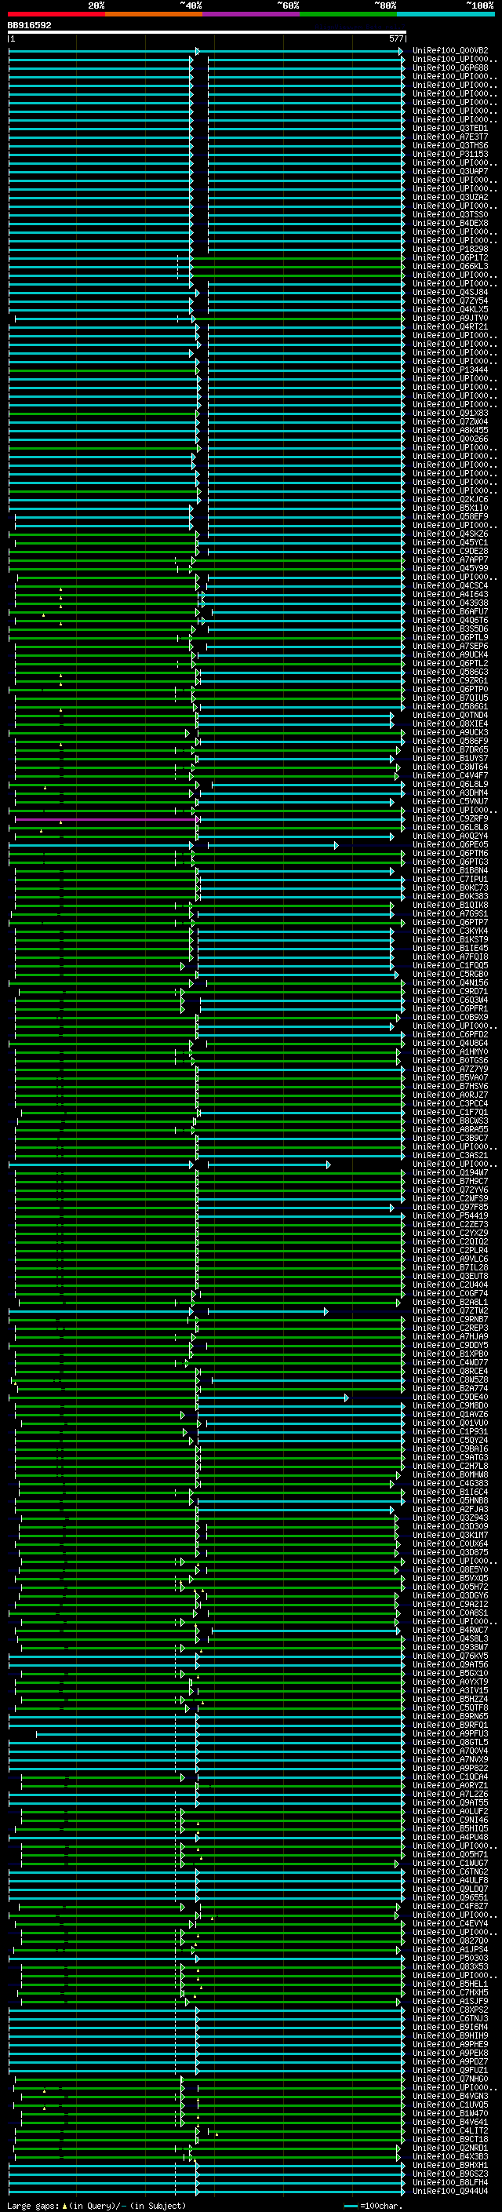502x2212 pixels.
Task: Select hit label UniRef100_C3KYK4
Action: click(450, 931)
